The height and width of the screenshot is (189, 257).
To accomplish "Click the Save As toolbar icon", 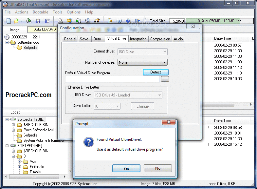I will (47, 21).
